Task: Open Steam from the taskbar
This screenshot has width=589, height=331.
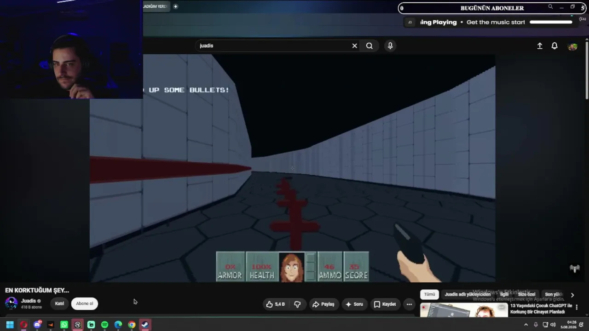Action: click(145, 325)
